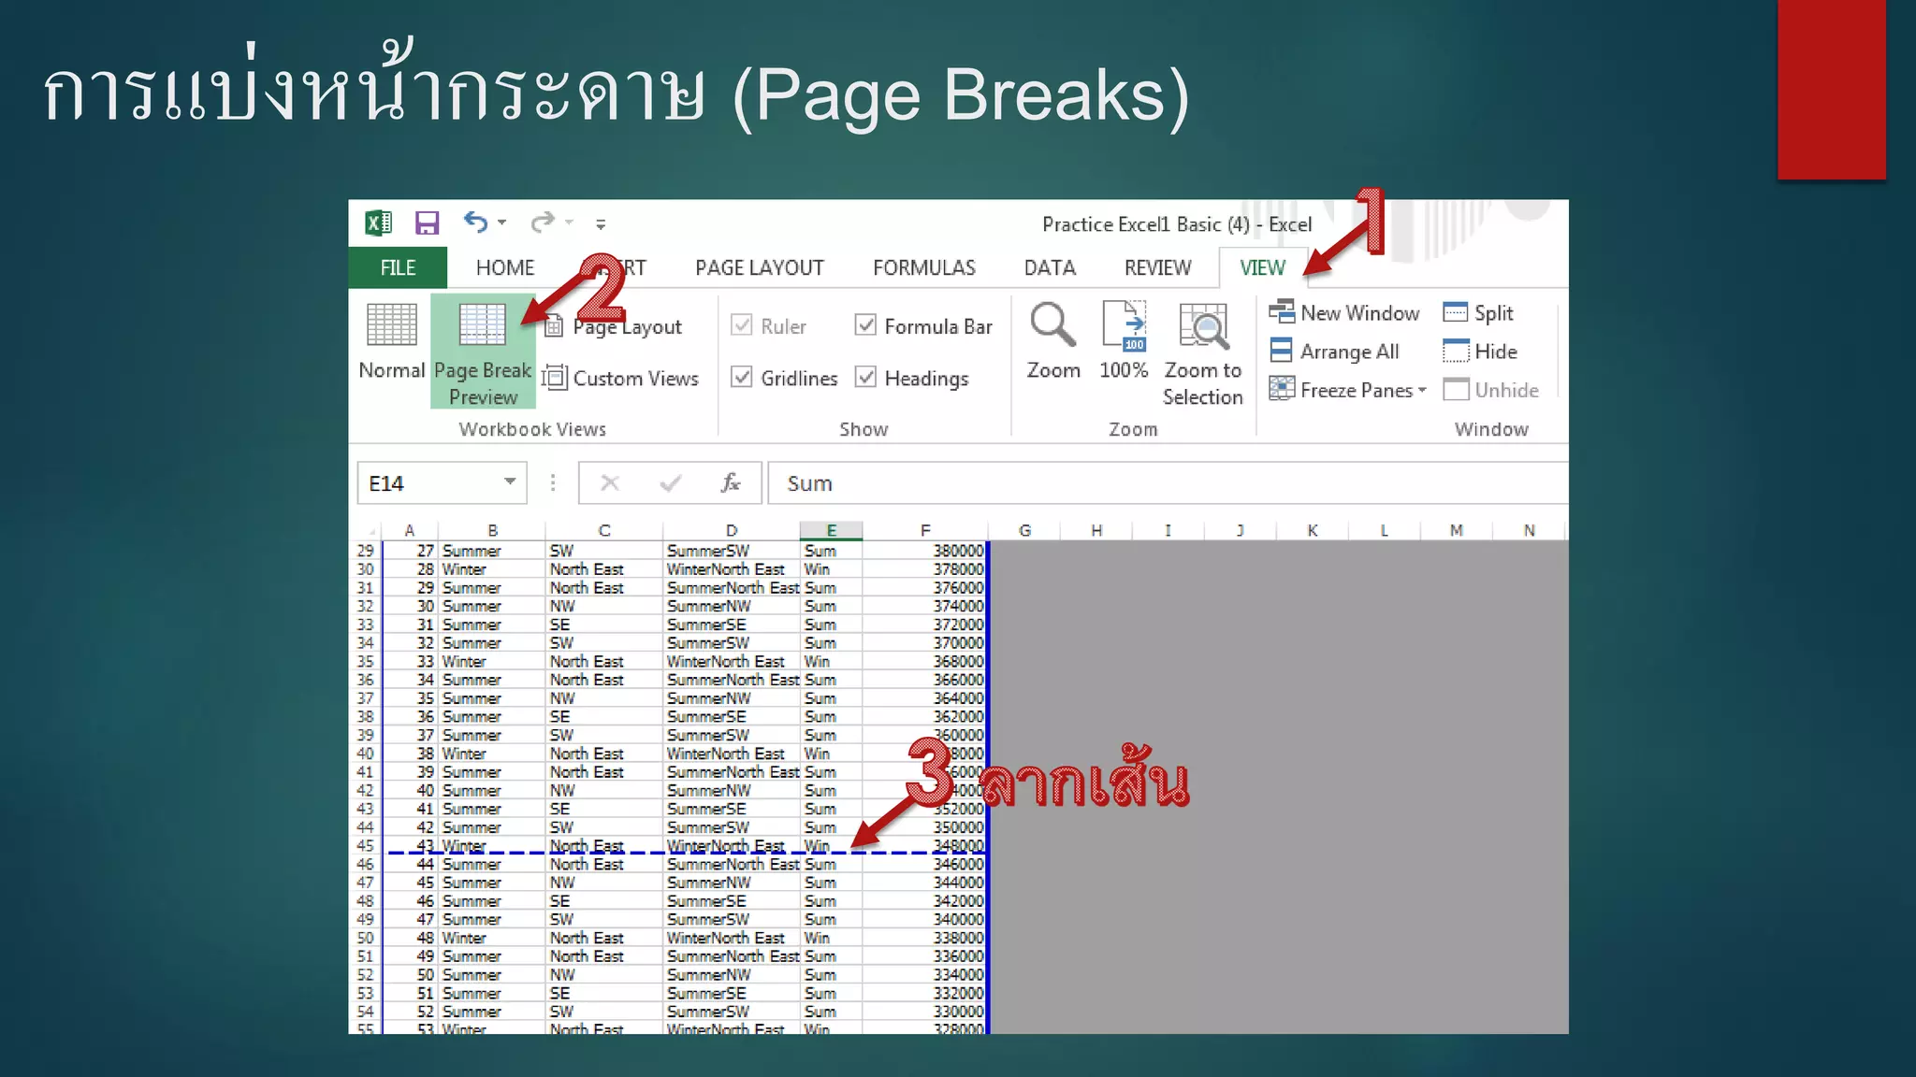
Task: Select column E header
Action: (x=831, y=530)
